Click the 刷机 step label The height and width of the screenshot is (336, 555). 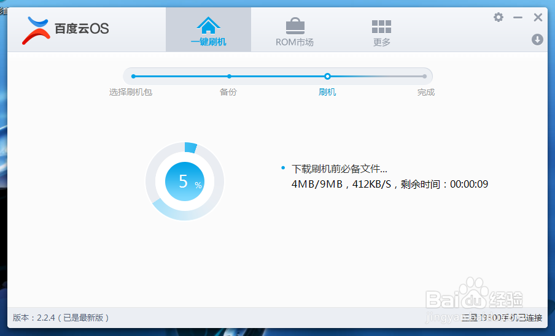(327, 92)
